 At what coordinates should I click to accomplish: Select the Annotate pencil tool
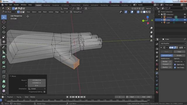click(4, 47)
